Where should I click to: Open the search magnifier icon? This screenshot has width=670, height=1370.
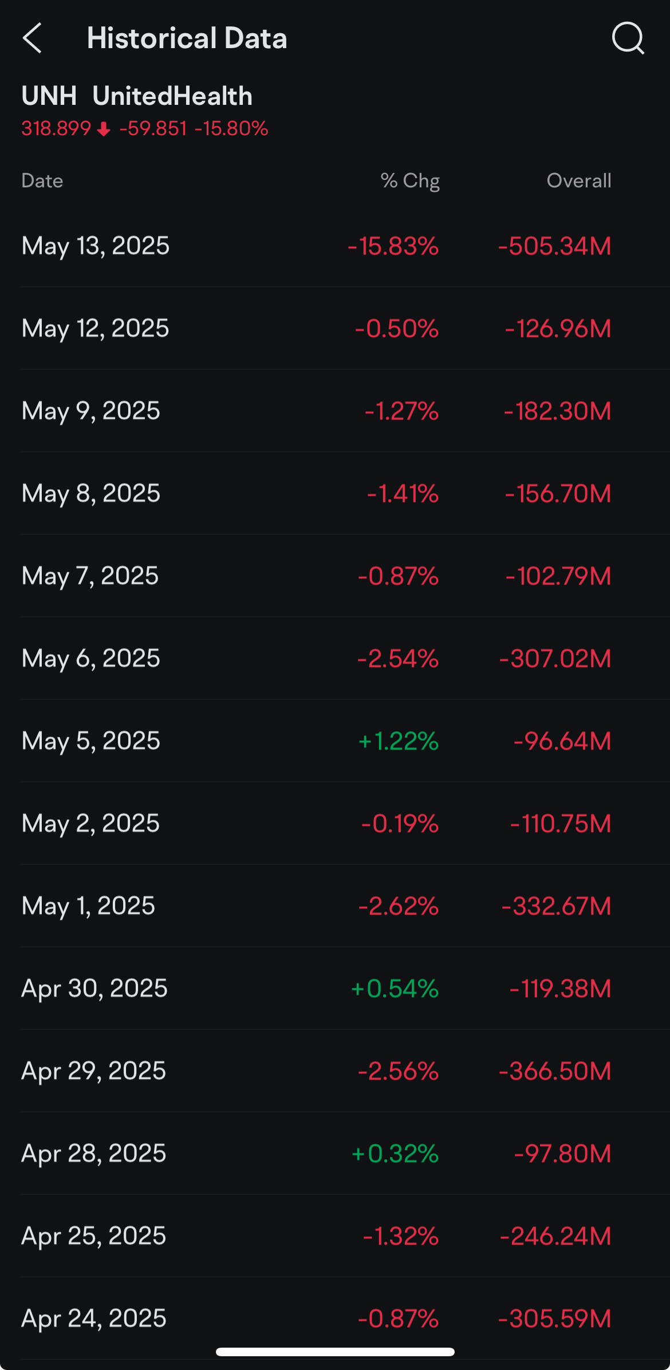tap(628, 38)
